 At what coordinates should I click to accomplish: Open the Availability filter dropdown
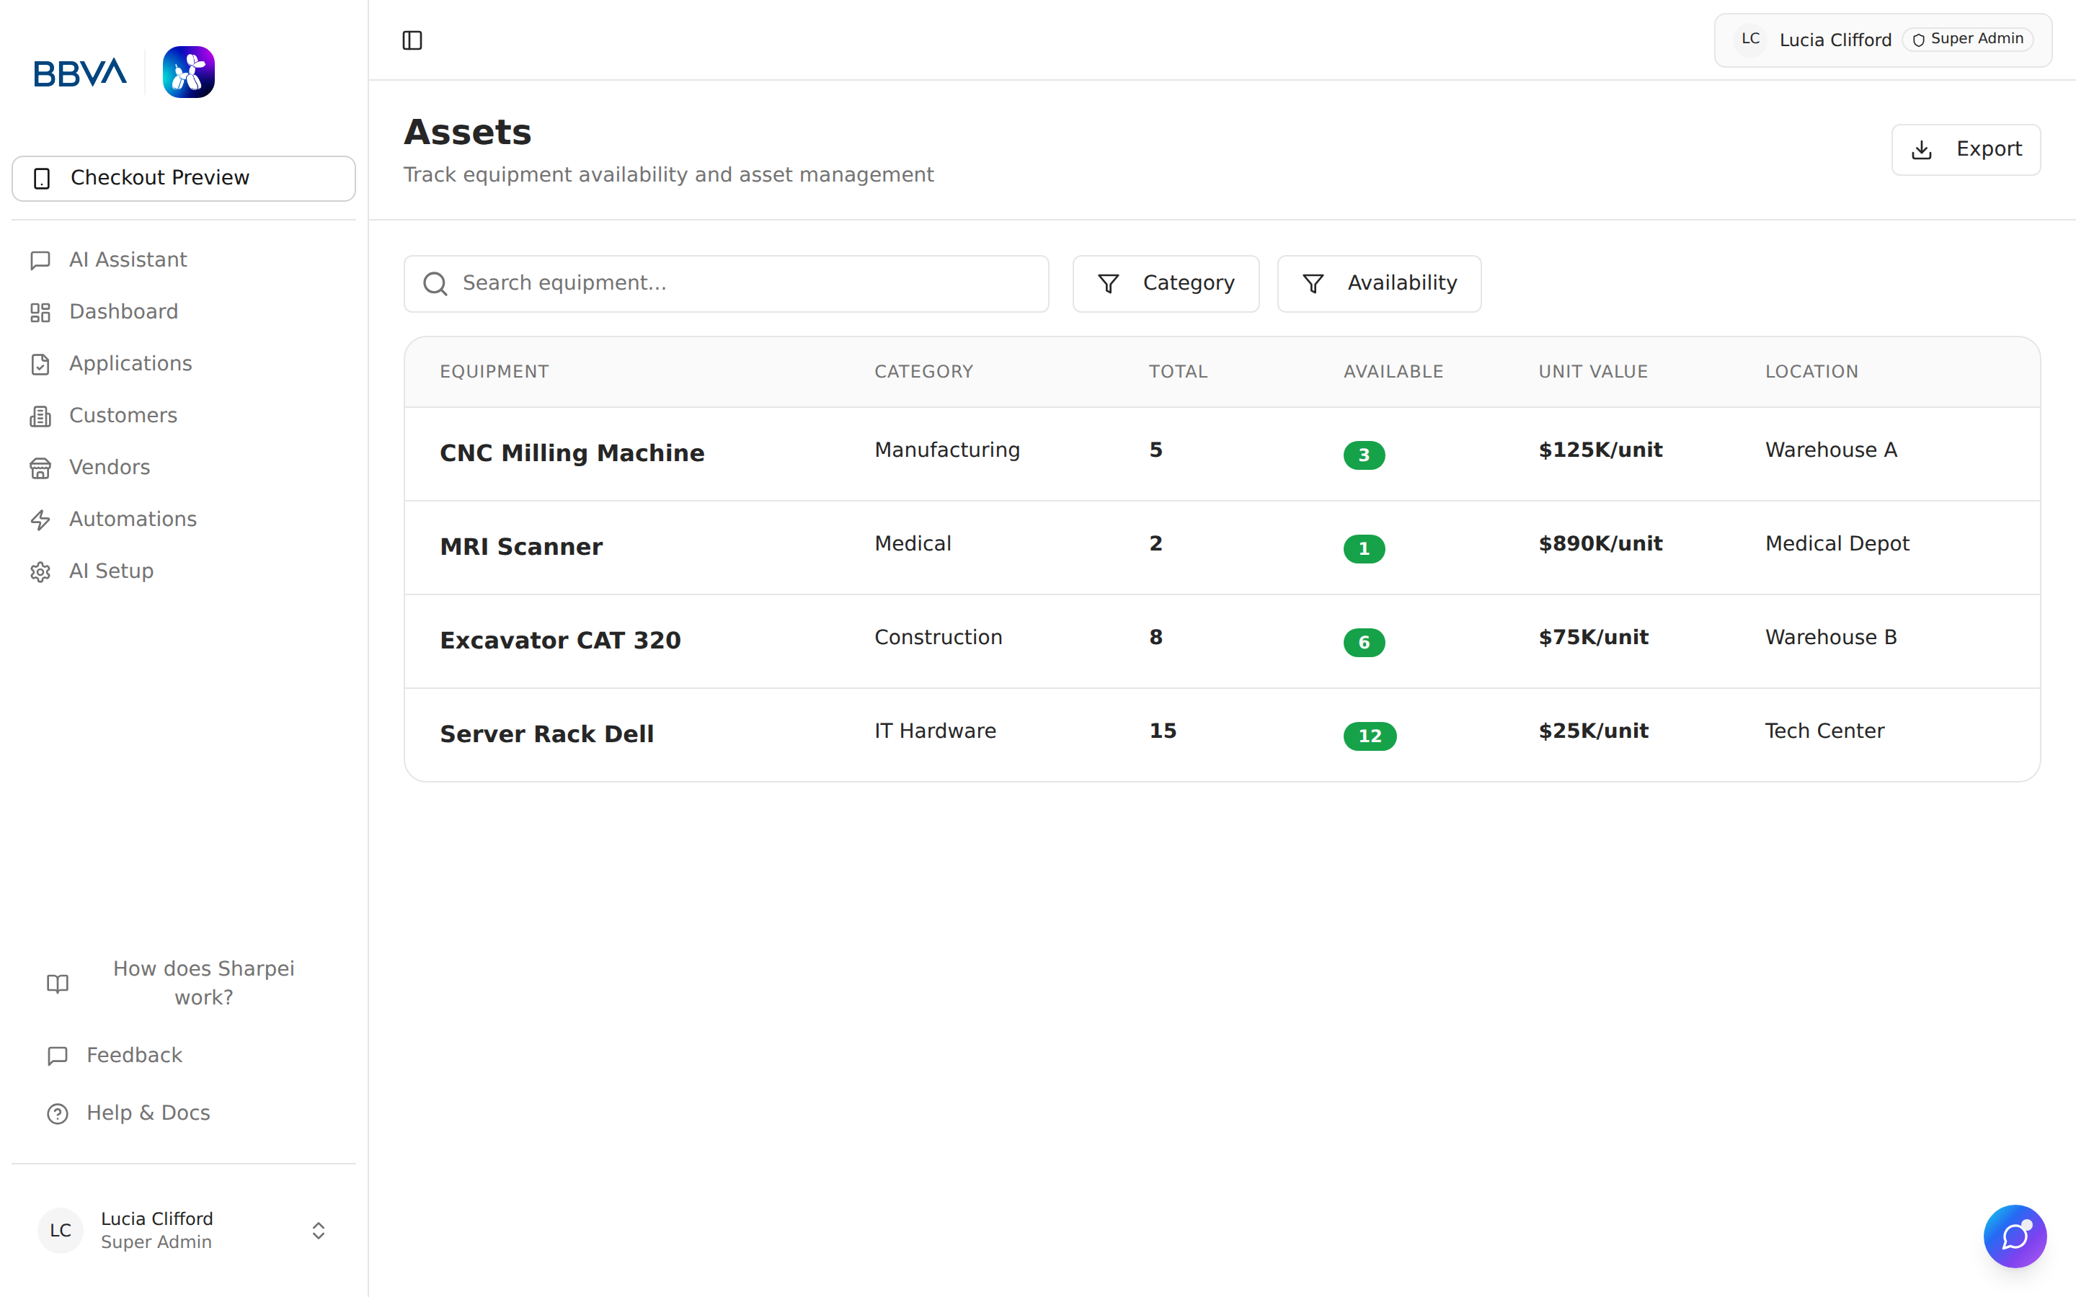pyautogui.click(x=1378, y=283)
